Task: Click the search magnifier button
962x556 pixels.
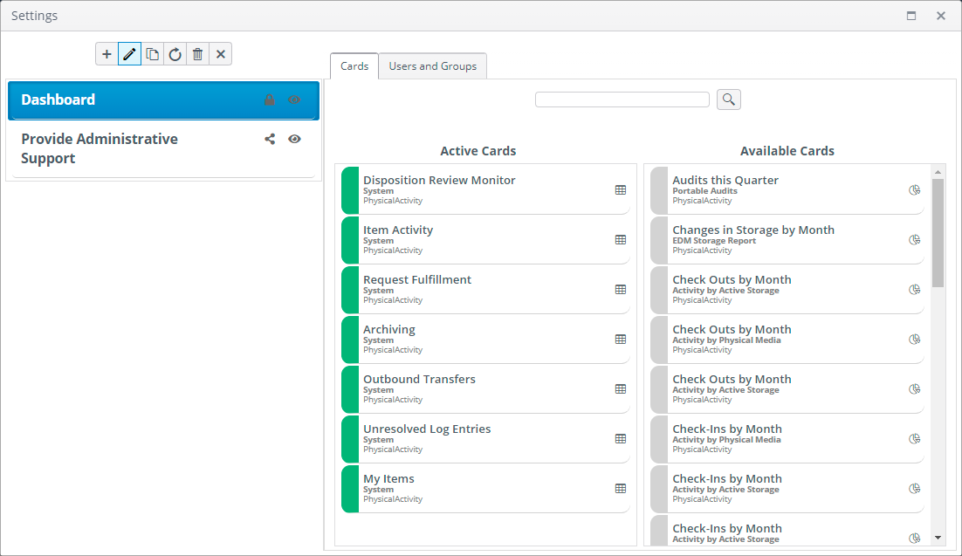Action: point(729,100)
